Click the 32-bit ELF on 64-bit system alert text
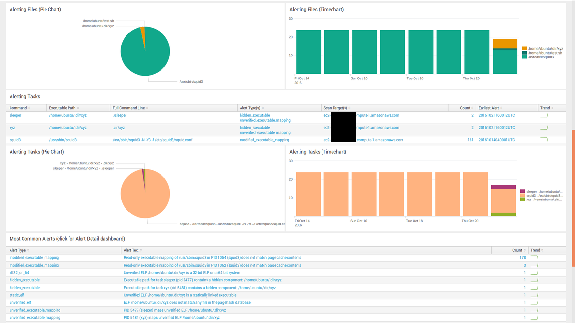Viewport: 575px width, 323px height. [x=182, y=273]
